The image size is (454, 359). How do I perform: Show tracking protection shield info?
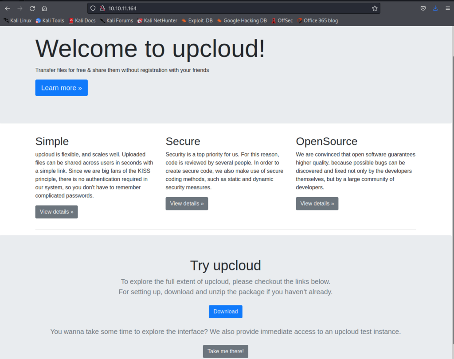coord(93,8)
